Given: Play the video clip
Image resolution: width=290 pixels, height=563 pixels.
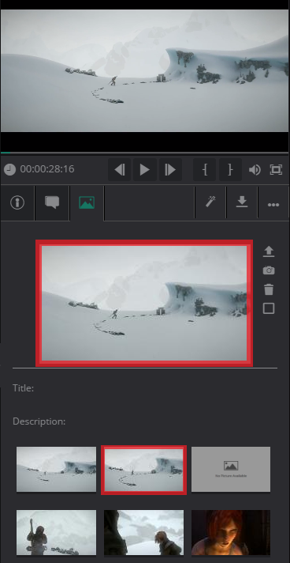Looking at the screenshot, I should point(145,169).
